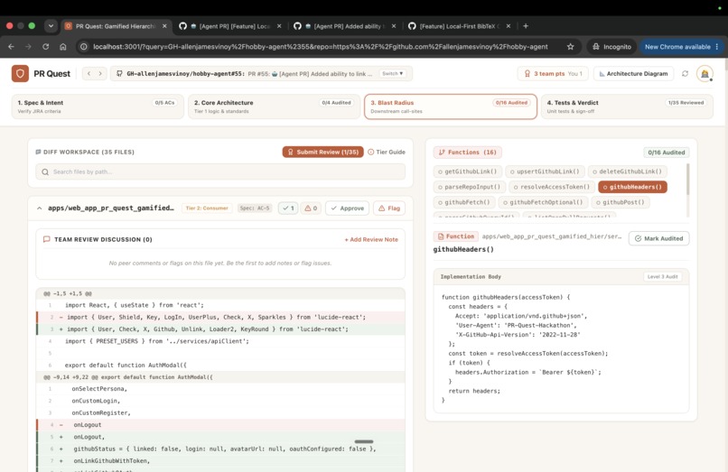Viewport: 728px width, 472px height.
Task: Go to previous PR with left chevron
Action: coord(89,73)
